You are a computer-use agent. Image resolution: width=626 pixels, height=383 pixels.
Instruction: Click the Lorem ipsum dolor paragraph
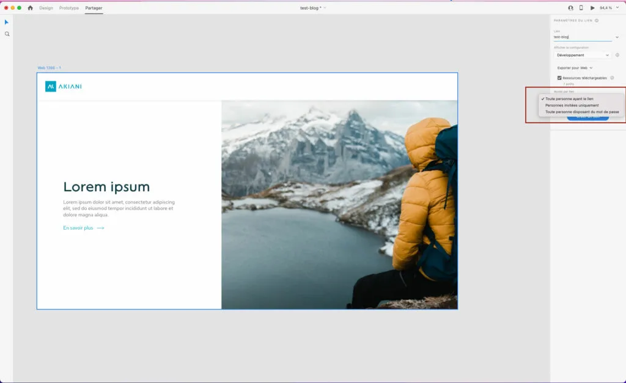click(119, 208)
